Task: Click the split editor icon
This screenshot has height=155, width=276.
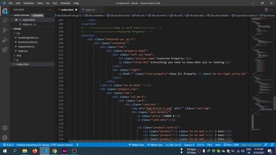Action: [266, 9]
